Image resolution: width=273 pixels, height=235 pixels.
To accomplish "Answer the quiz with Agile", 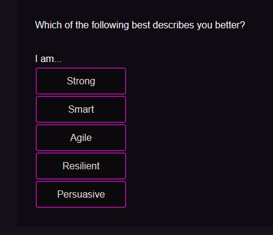I will (81, 137).
